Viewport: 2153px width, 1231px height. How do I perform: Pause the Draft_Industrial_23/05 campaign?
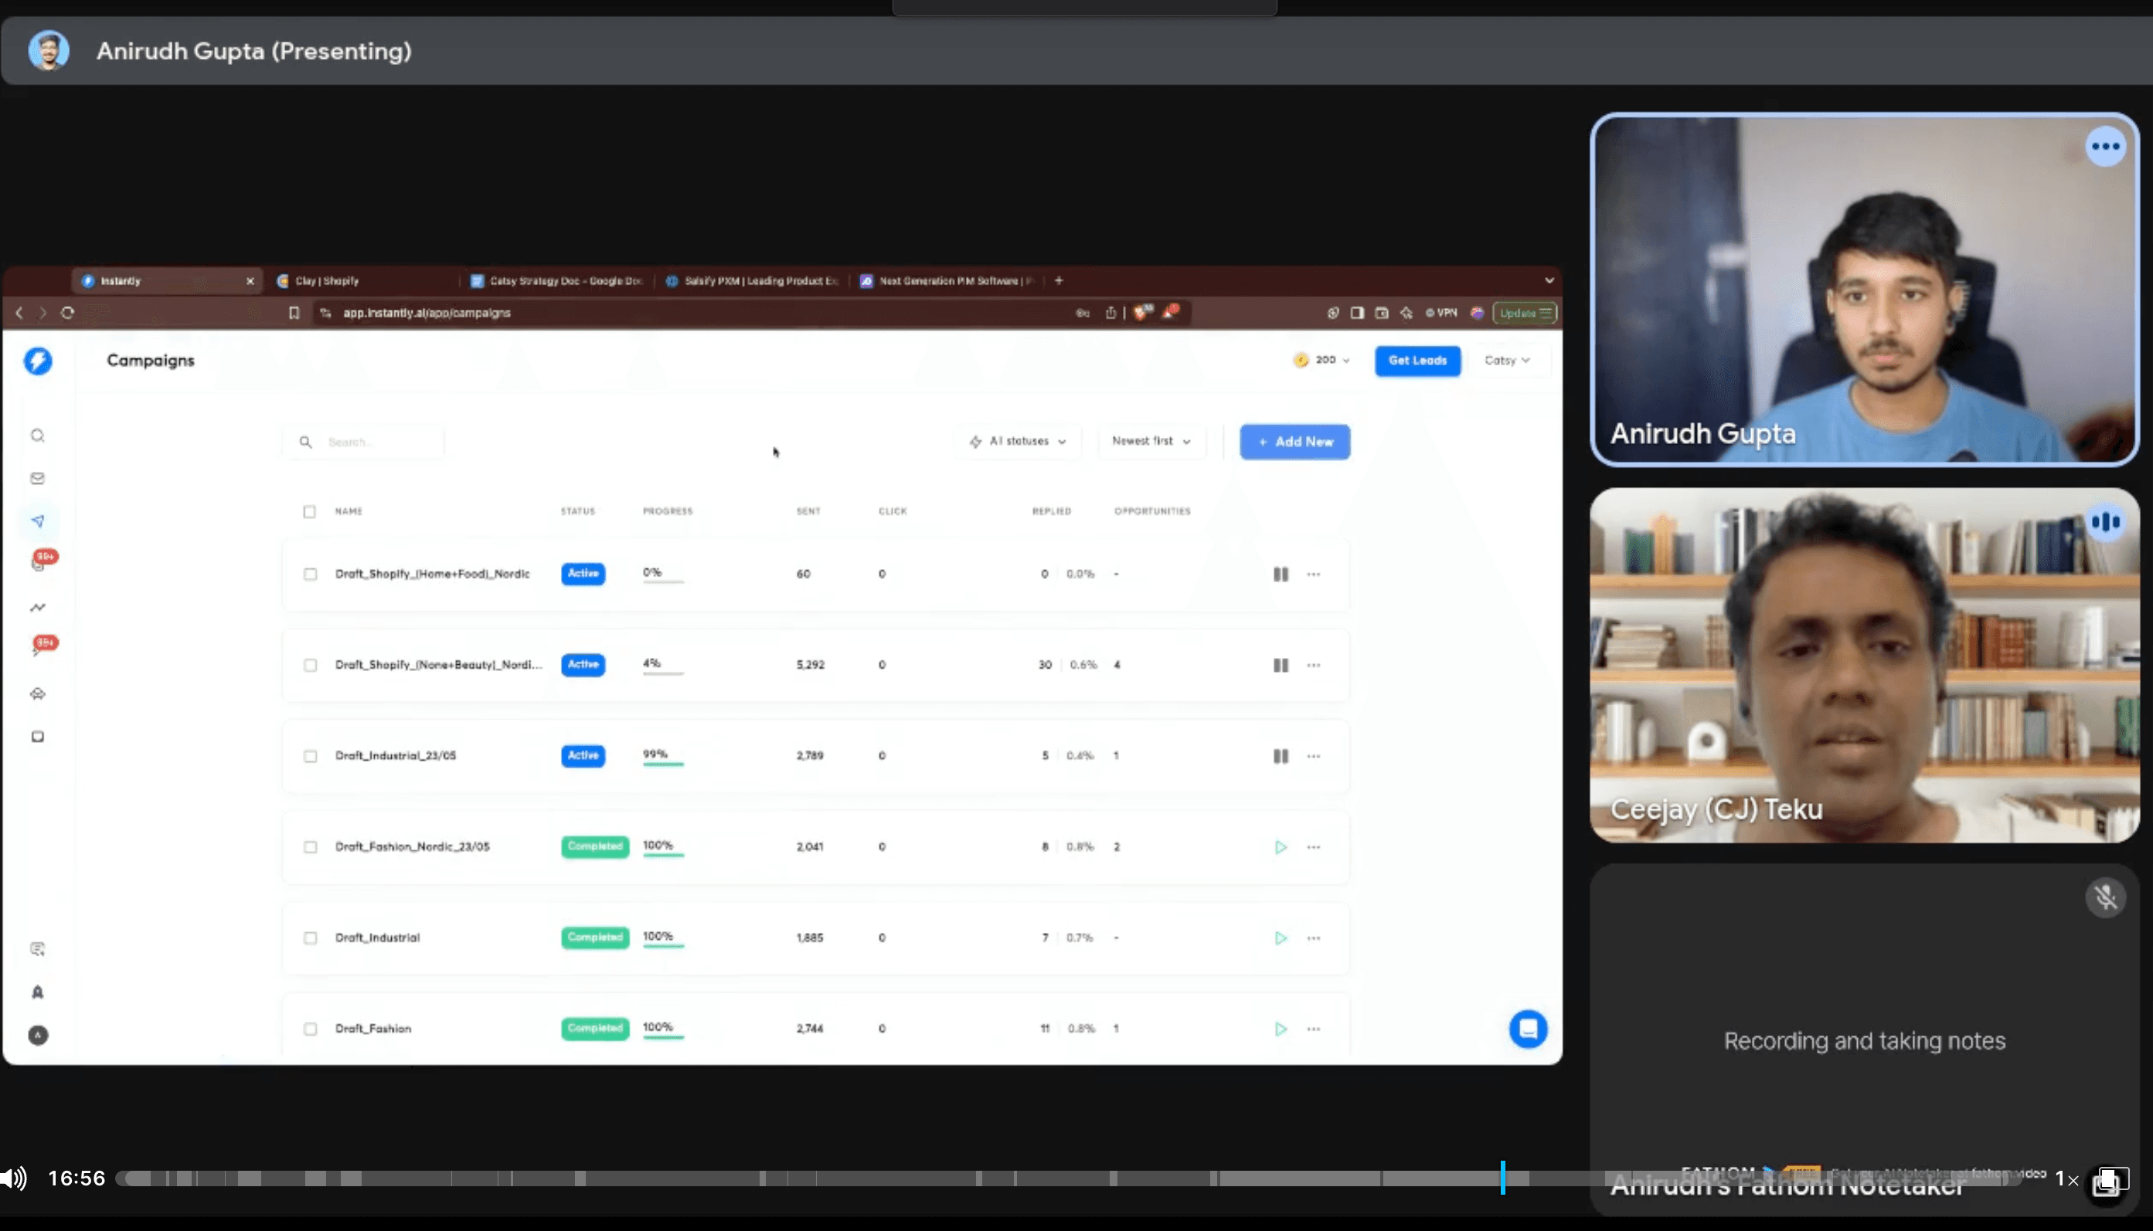click(1280, 756)
